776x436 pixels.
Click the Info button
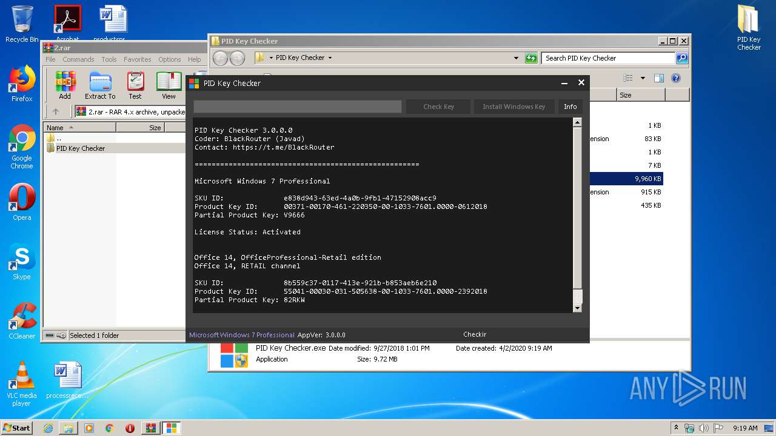click(570, 107)
